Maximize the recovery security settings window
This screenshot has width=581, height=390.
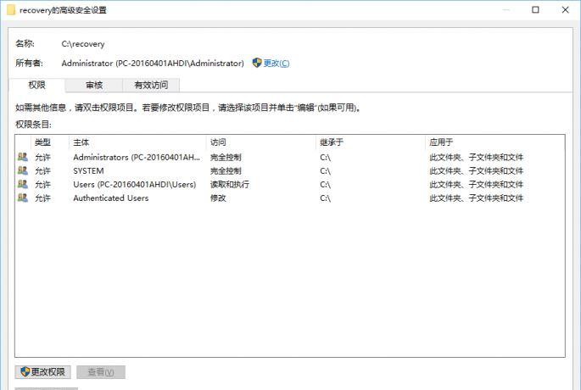tap(535, 9)
